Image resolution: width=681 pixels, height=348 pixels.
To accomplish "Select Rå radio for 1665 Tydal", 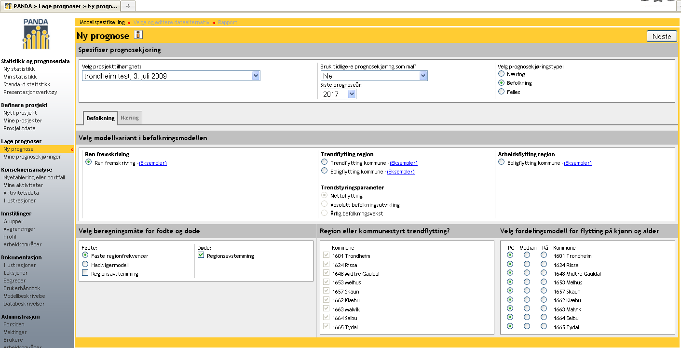I will (x=544, y=326).
